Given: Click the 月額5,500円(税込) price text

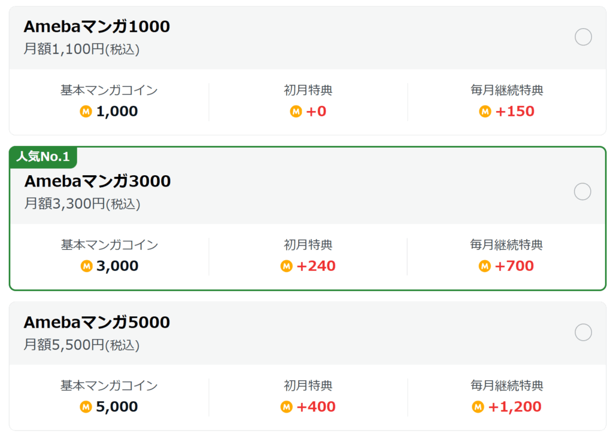Looking at the screenshot, I should pos(81,345).
